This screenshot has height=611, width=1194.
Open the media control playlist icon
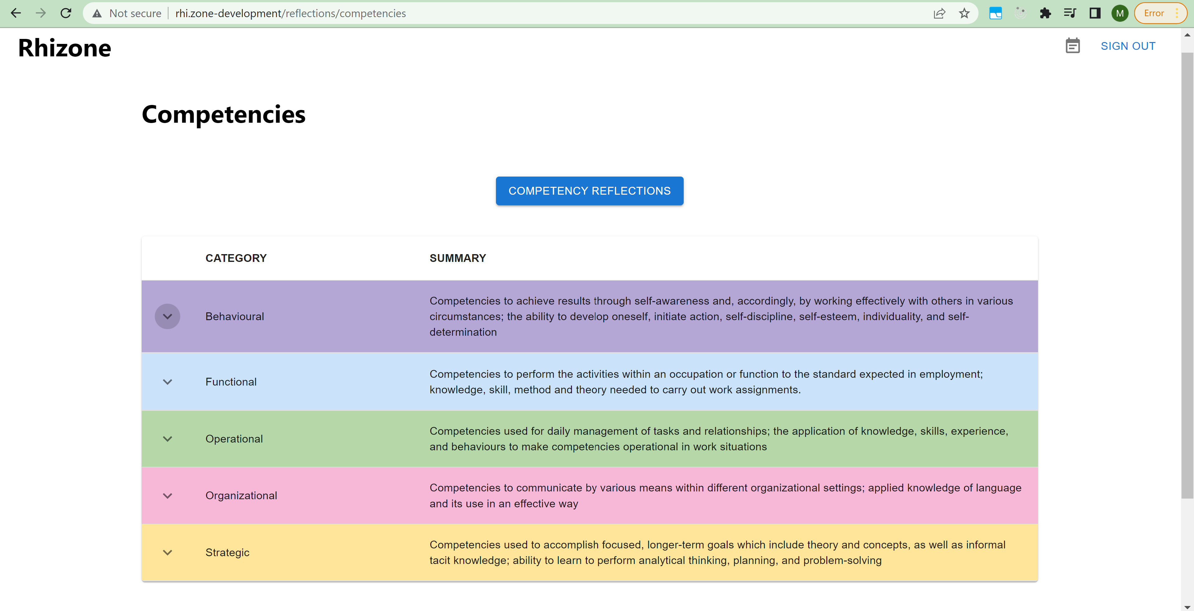[x=1070, y=13]
